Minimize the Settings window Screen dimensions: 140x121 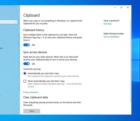(115, 7)
